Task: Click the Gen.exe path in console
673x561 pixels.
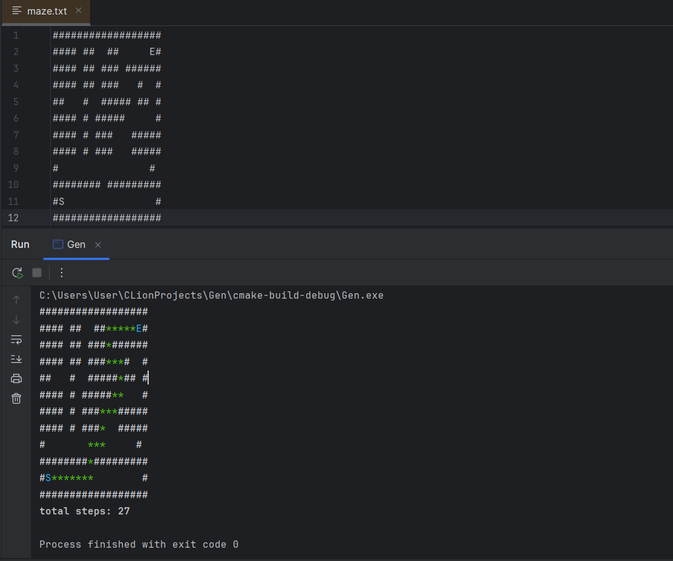Action: tap(211, 295)
